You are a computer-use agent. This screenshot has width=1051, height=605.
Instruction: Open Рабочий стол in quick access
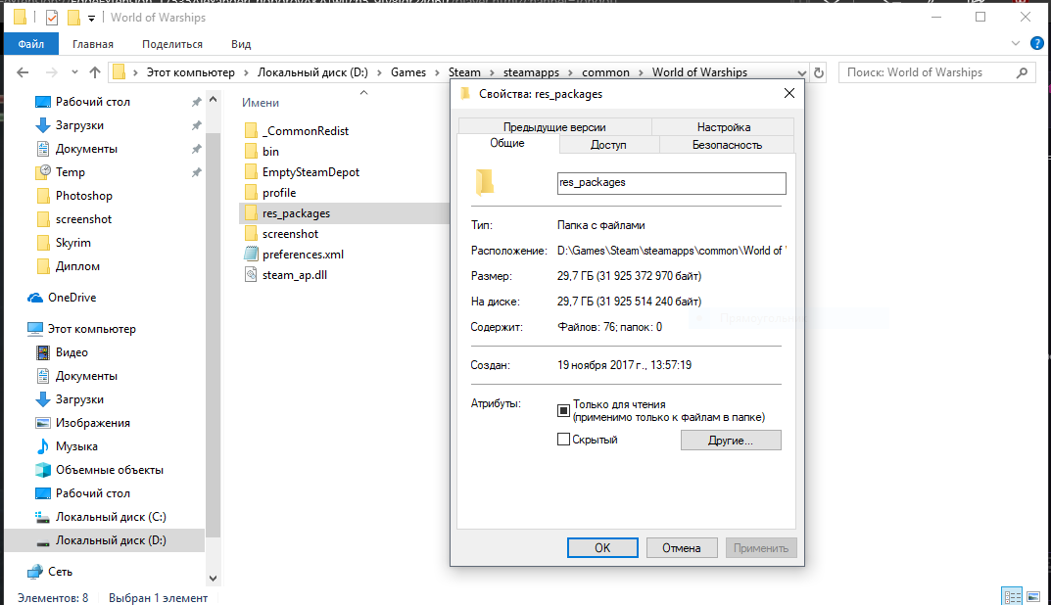pos(92,102)
